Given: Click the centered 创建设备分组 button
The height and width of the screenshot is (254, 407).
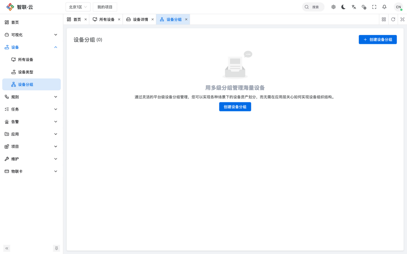Looking at the screenshot, I should [235, 107].
